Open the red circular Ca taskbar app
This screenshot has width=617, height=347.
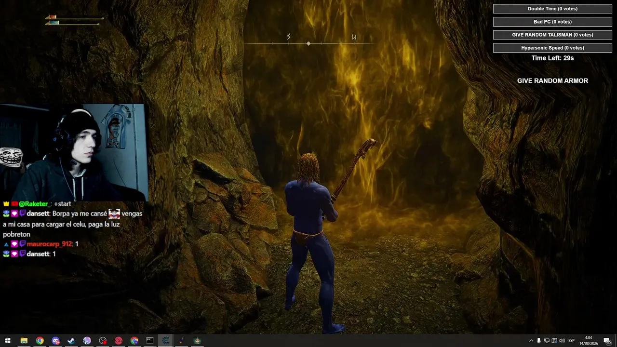[119, 341]
